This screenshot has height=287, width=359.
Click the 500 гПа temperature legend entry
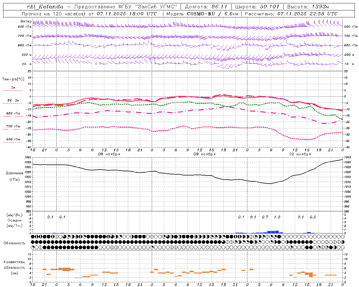13,139
